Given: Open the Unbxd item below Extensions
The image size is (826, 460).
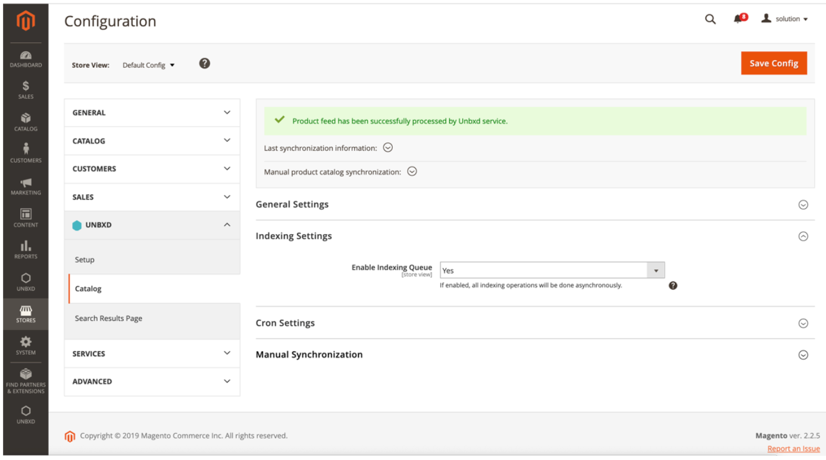Looking at the screenshot, I should tap(26, 414).
